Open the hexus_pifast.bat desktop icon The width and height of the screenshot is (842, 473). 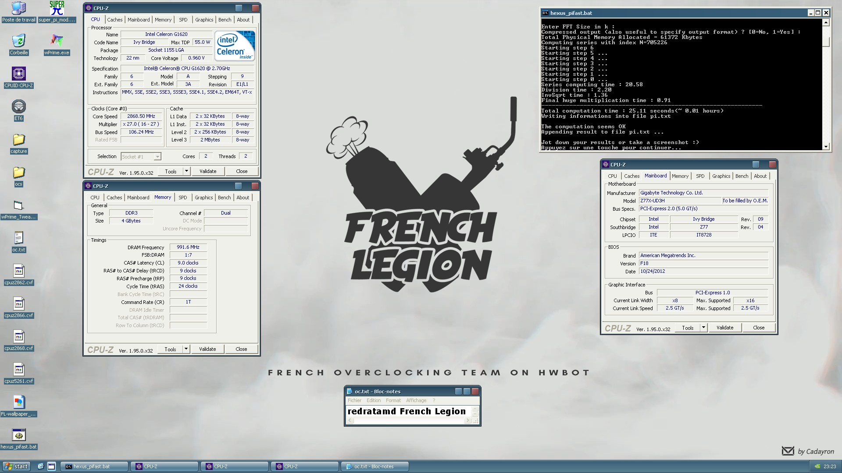point(18,439)
